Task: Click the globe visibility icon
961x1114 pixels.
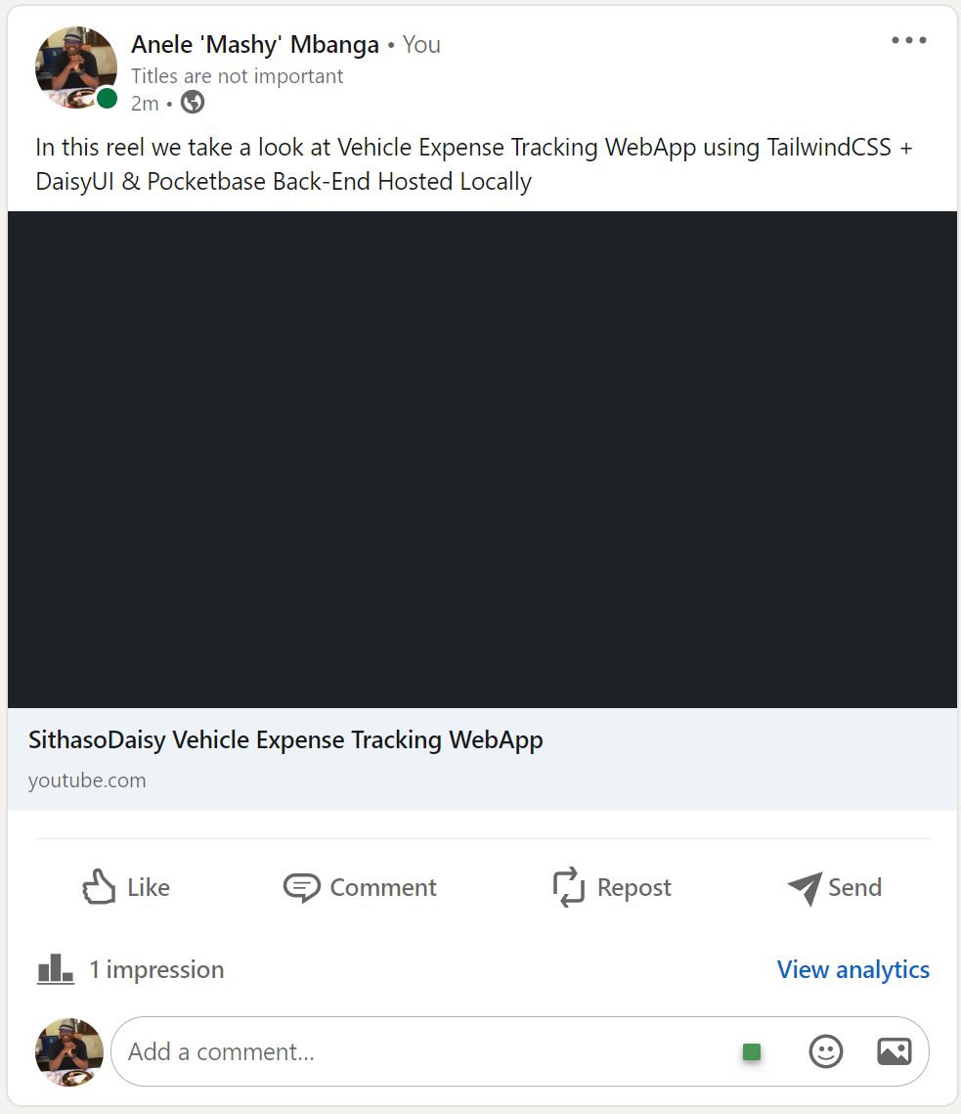Action: coord(193,103)
